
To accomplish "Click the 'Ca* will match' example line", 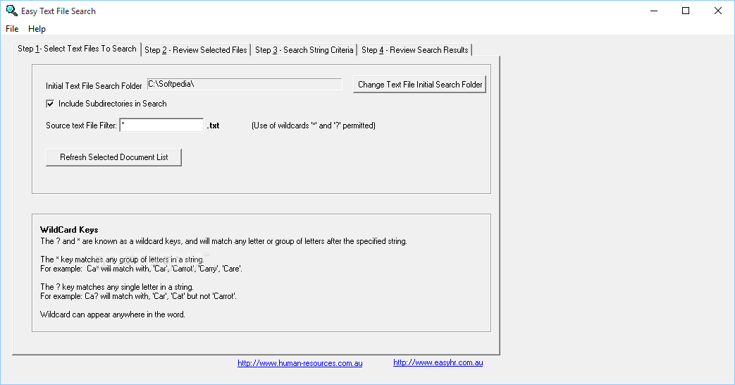I will coord(141,269).
